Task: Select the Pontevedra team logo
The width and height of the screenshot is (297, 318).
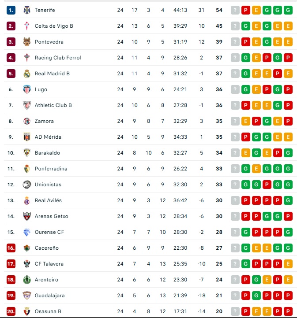Action: click(26, 42)
